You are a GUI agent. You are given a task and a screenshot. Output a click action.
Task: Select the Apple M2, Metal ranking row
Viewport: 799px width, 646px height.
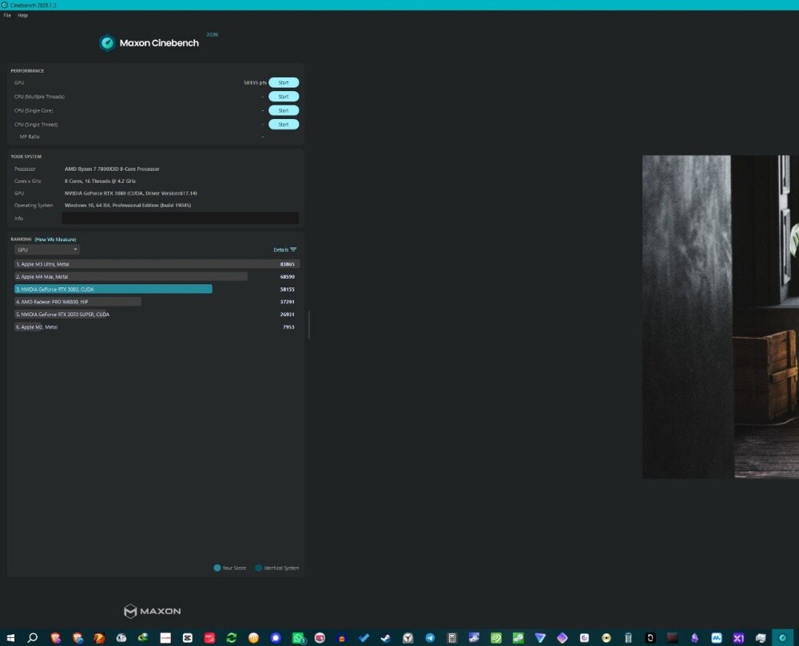point(157,327)
